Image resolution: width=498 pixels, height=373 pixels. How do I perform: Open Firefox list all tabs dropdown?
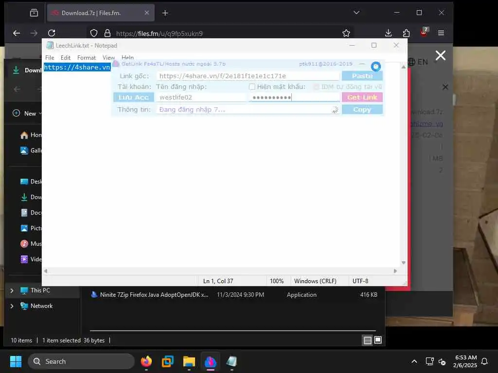pyautogui.click(x=356, y=13)
